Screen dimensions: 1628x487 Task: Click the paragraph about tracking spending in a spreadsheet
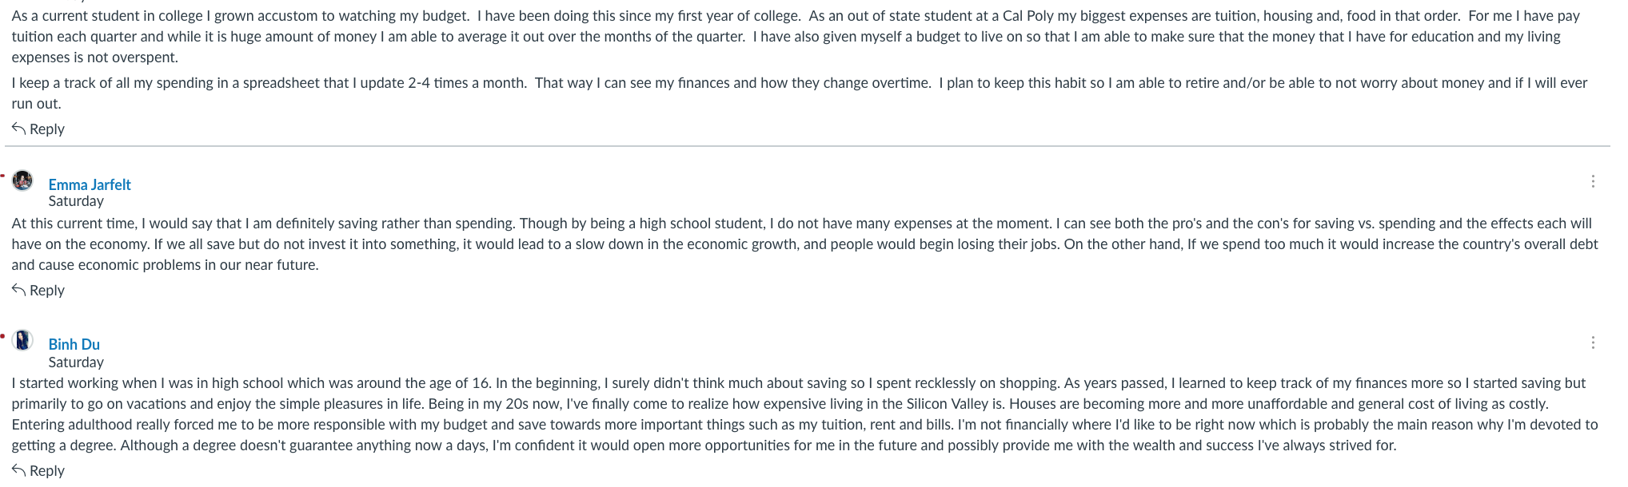[800, 93]
